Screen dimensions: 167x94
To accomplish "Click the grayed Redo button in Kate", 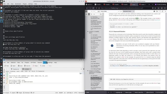I will tap(49, 66).
